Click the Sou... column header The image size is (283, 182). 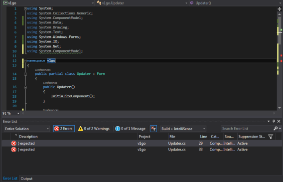(230, 137)
